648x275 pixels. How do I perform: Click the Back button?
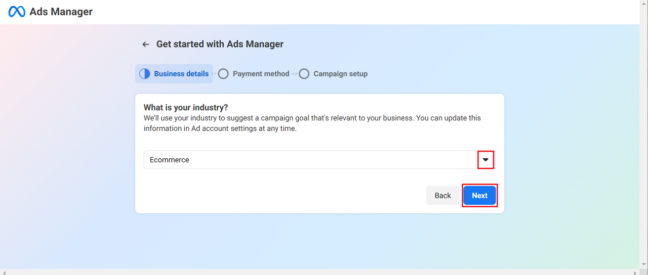(x=442, y=196)
